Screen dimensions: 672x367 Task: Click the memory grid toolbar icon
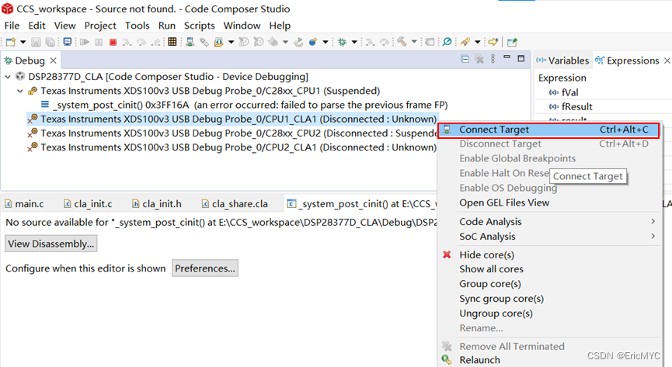point(172,42)
